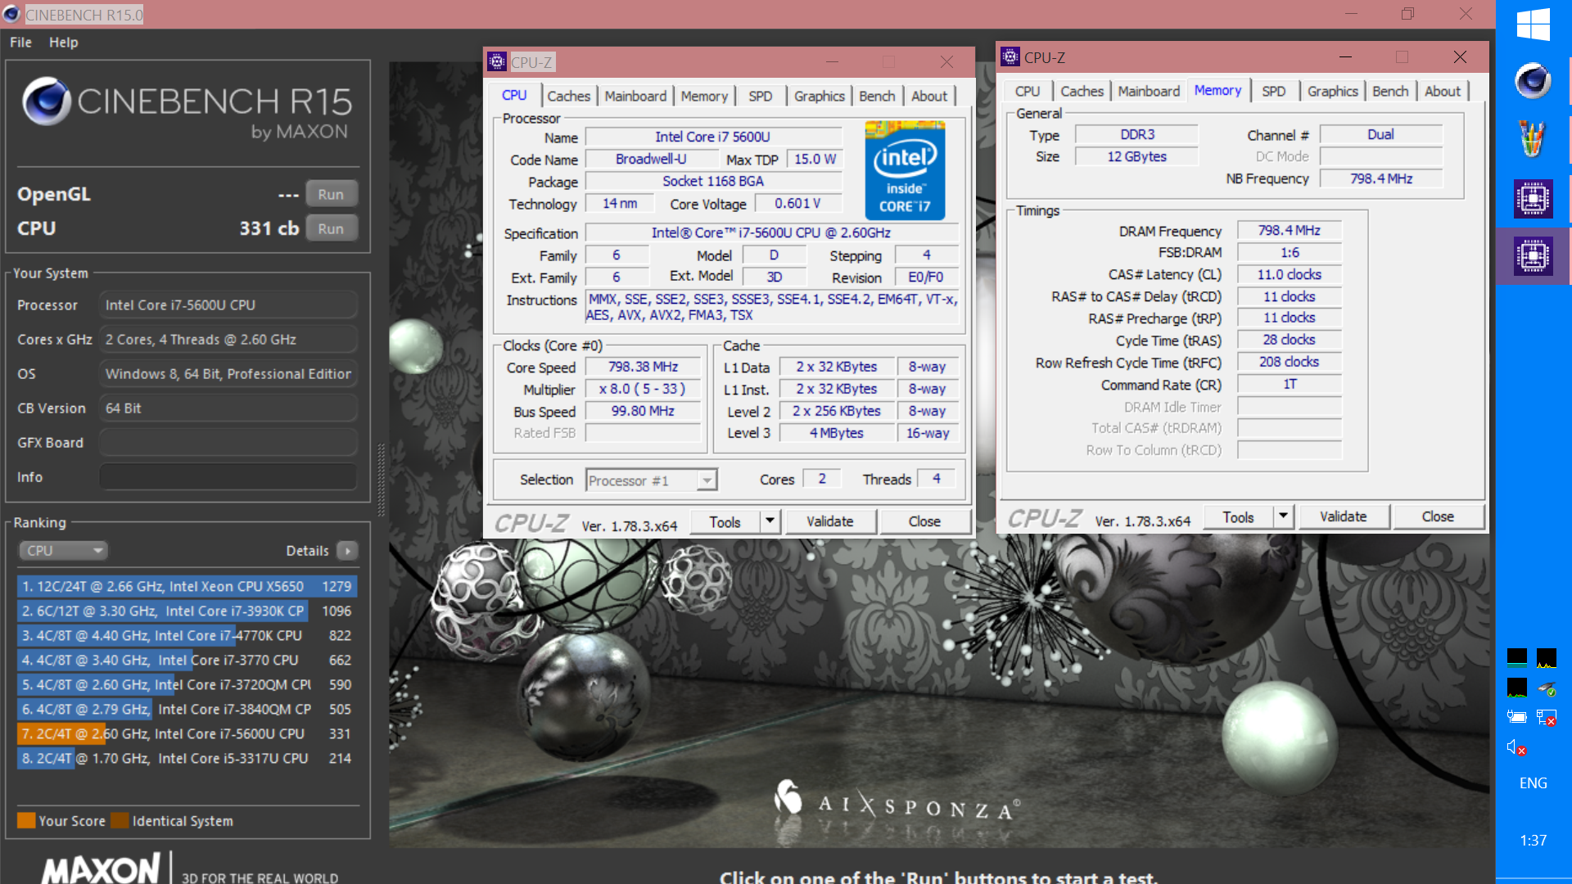Click the Intel Core i7 logo badge
Viewport: 1572px width, 884px height.
[x=906, y=170]
